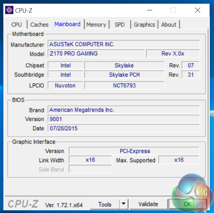Click BIOS brand American Megatrends Inc.
This screenshot has width=214, height=213.
click(124, 110)
